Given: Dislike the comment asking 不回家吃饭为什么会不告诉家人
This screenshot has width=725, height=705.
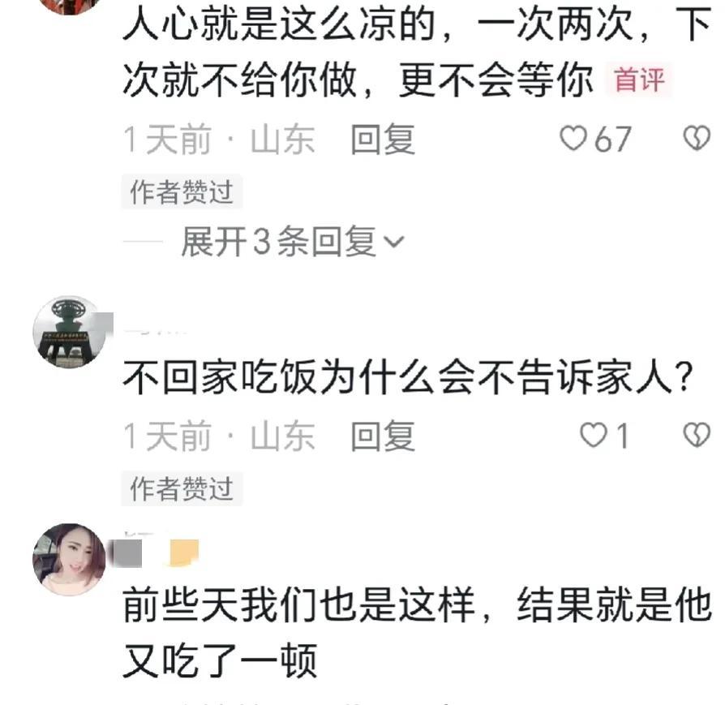Looking at the screenshot, I should (697, 436).
